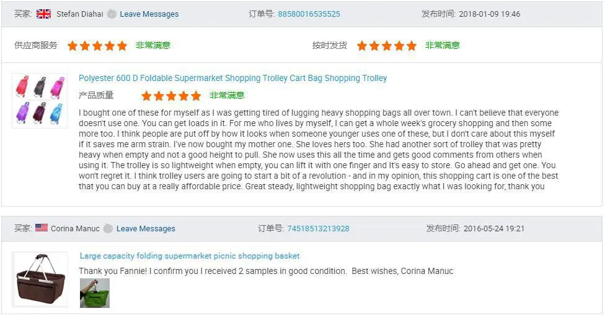Screen dimensions: 605x316
Task: Leave Messages for Corina Manuc
Action: pyautogui.click(x=146, y=228)
